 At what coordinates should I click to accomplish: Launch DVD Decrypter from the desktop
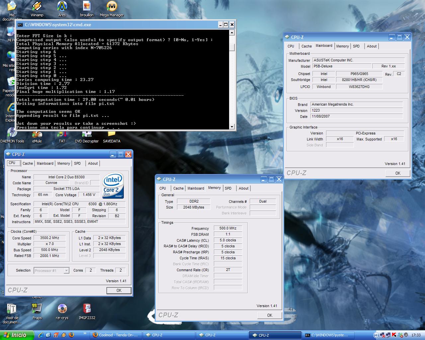tap(87, 135)
